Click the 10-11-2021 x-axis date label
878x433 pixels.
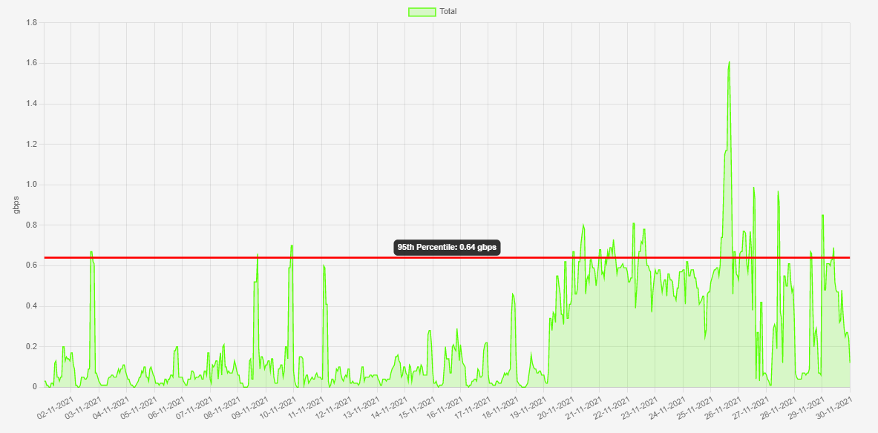279,406
